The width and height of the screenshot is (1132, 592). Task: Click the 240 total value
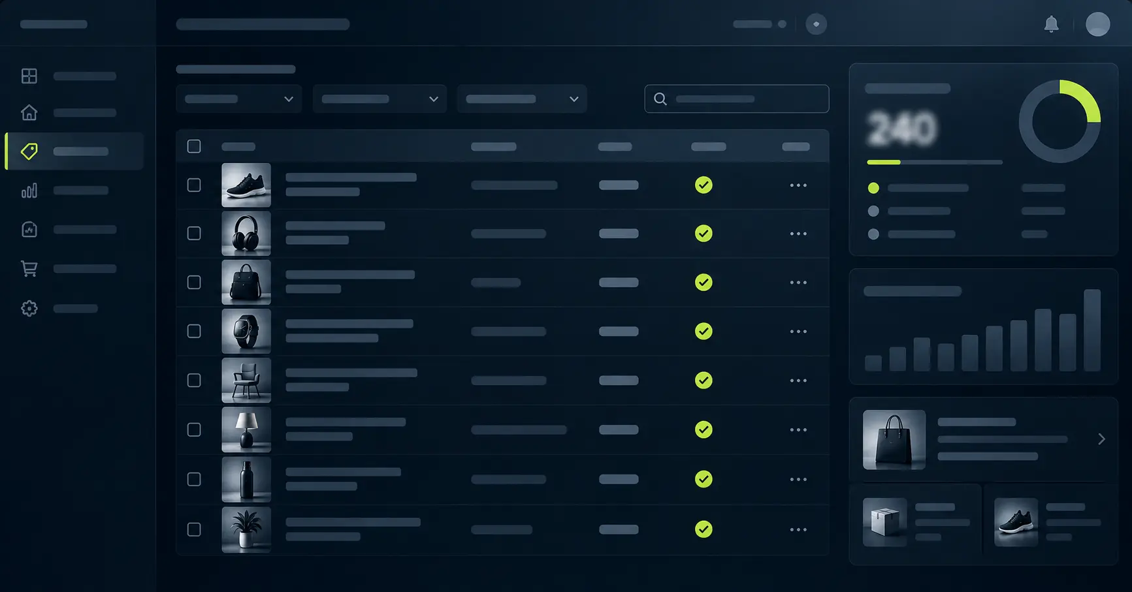pyautogui.click(x=901, y=129)
